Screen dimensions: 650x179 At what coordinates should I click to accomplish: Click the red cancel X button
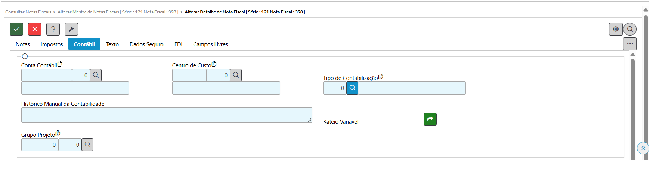[35, 29]
